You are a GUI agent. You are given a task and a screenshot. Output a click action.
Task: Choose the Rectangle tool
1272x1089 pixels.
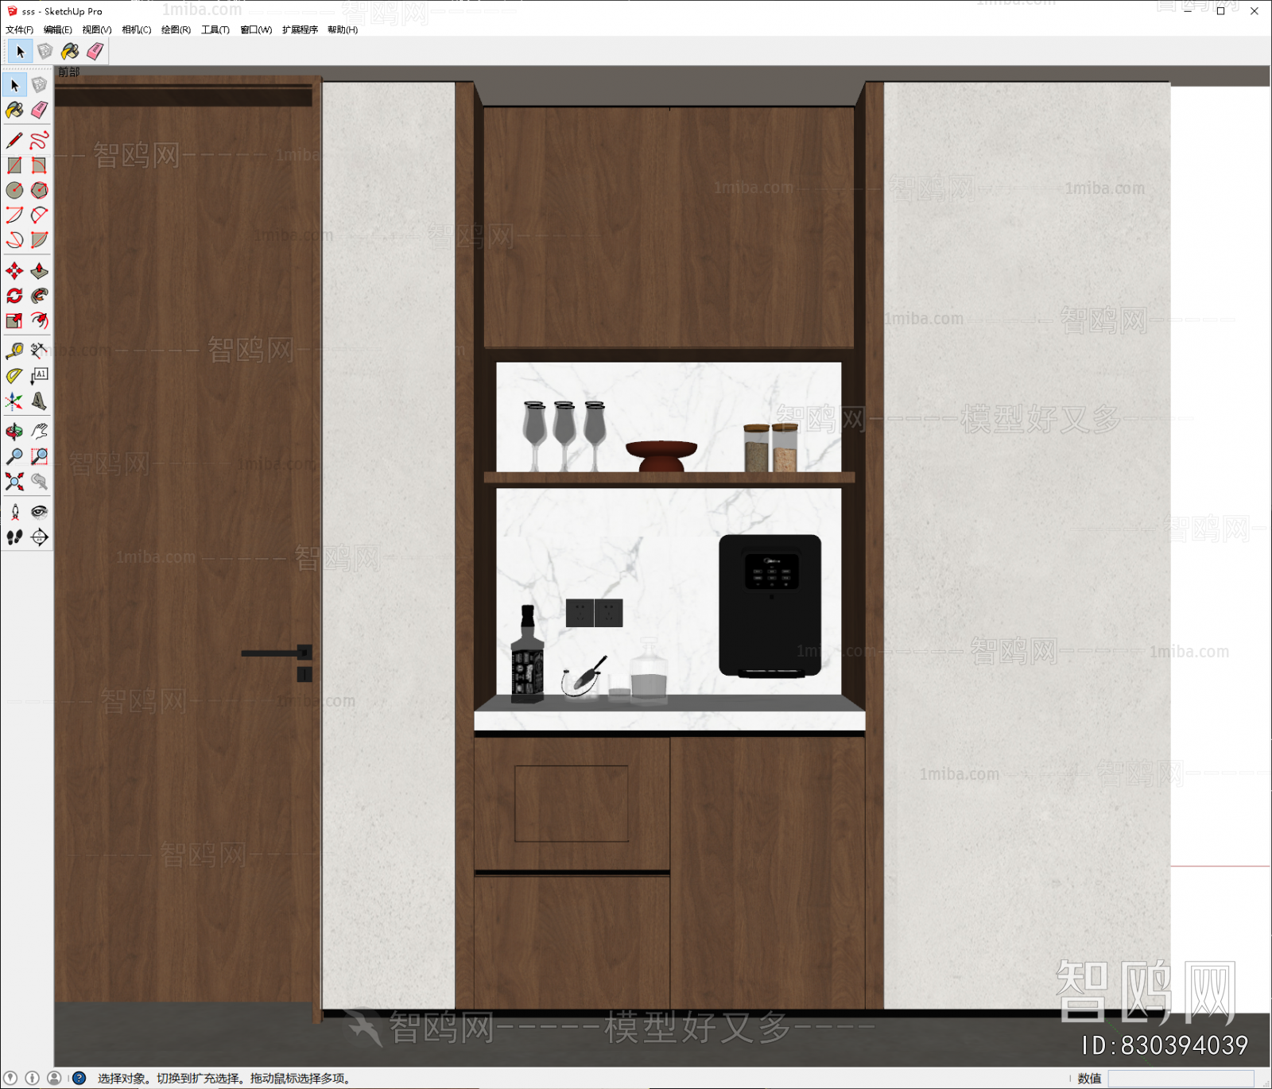(x=14, y=165)
